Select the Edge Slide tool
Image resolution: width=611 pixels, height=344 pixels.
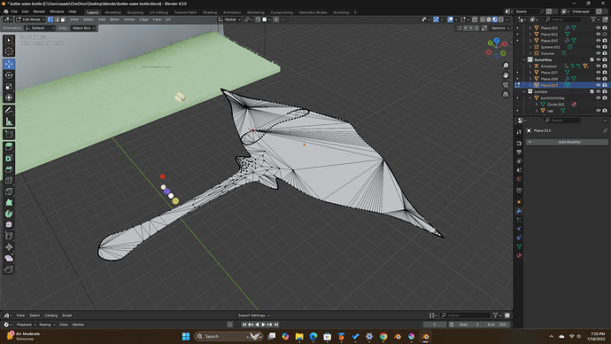[9, 236]
